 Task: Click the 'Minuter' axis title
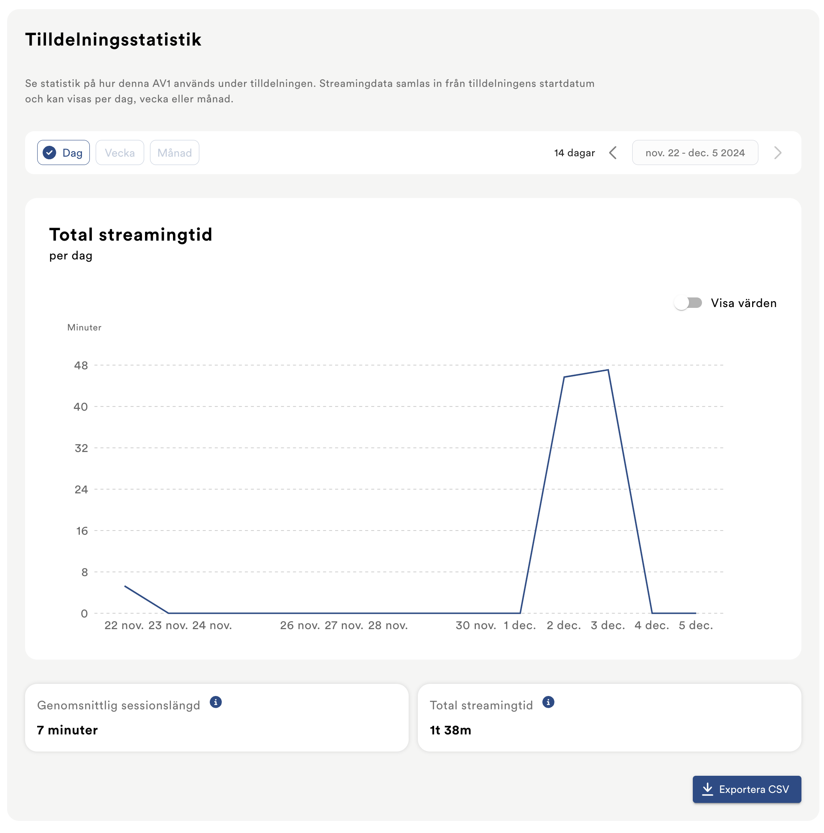(x=84, y=327)
